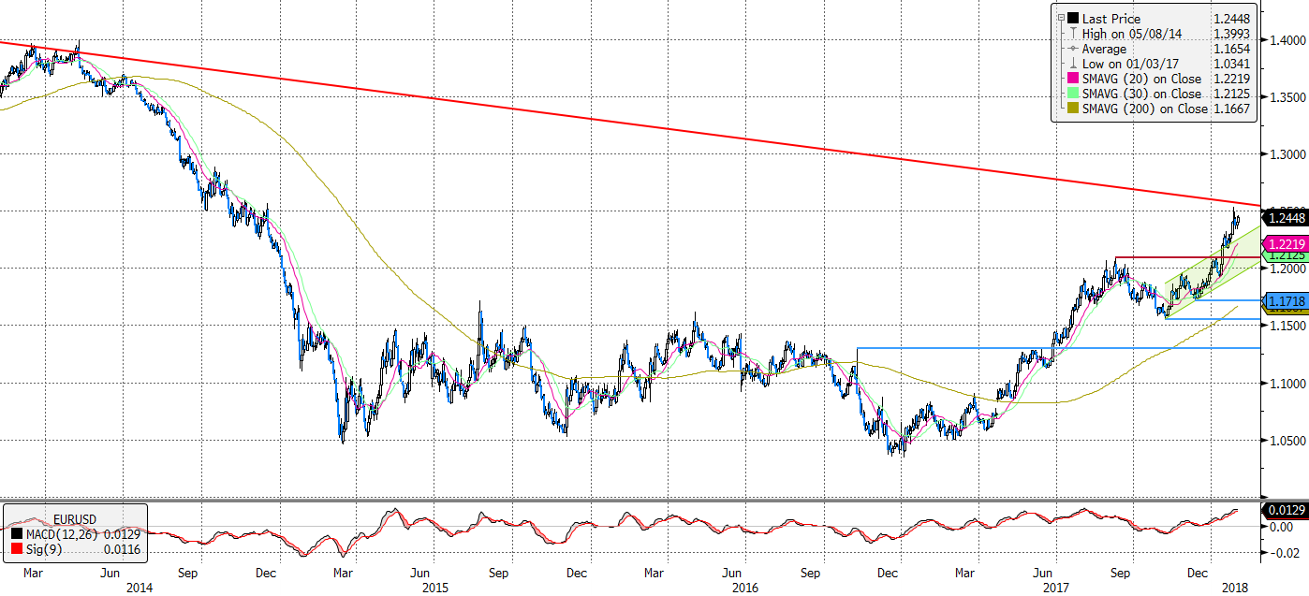Image resolution: width=1309 pixels, height=596 pixels.
Task: Select the light green SMAVG (30) color swatch
Action: point(1072,94)
